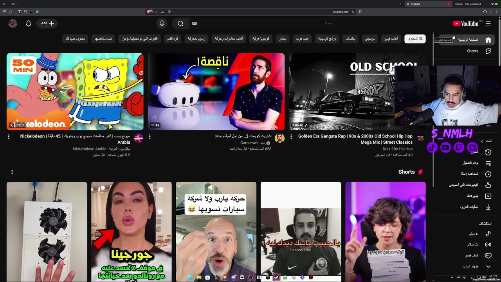501x282 pixels.
Task: Select the All content (كل المحتوى) chip
Action: 415,39
